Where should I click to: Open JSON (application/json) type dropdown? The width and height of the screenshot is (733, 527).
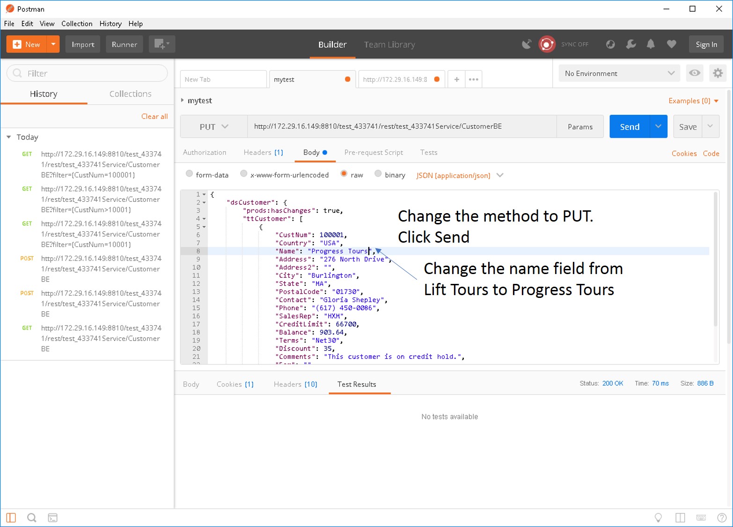click(x=460, y=175)
